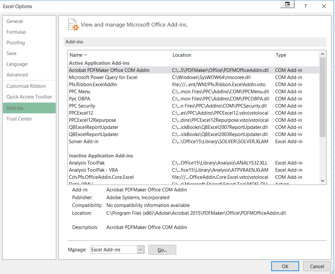Image resolution: width=335 pixels, height=274 pixels.
Task: Open the Trust Center section
Action: [x=19, y=119]
